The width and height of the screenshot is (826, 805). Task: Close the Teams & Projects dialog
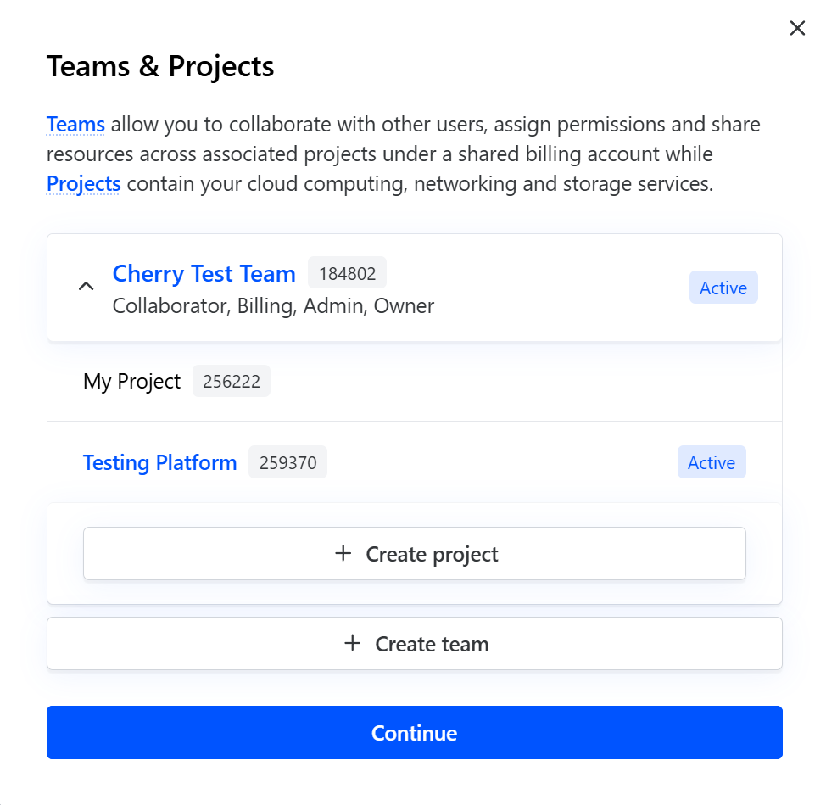[x=797, y=29]
